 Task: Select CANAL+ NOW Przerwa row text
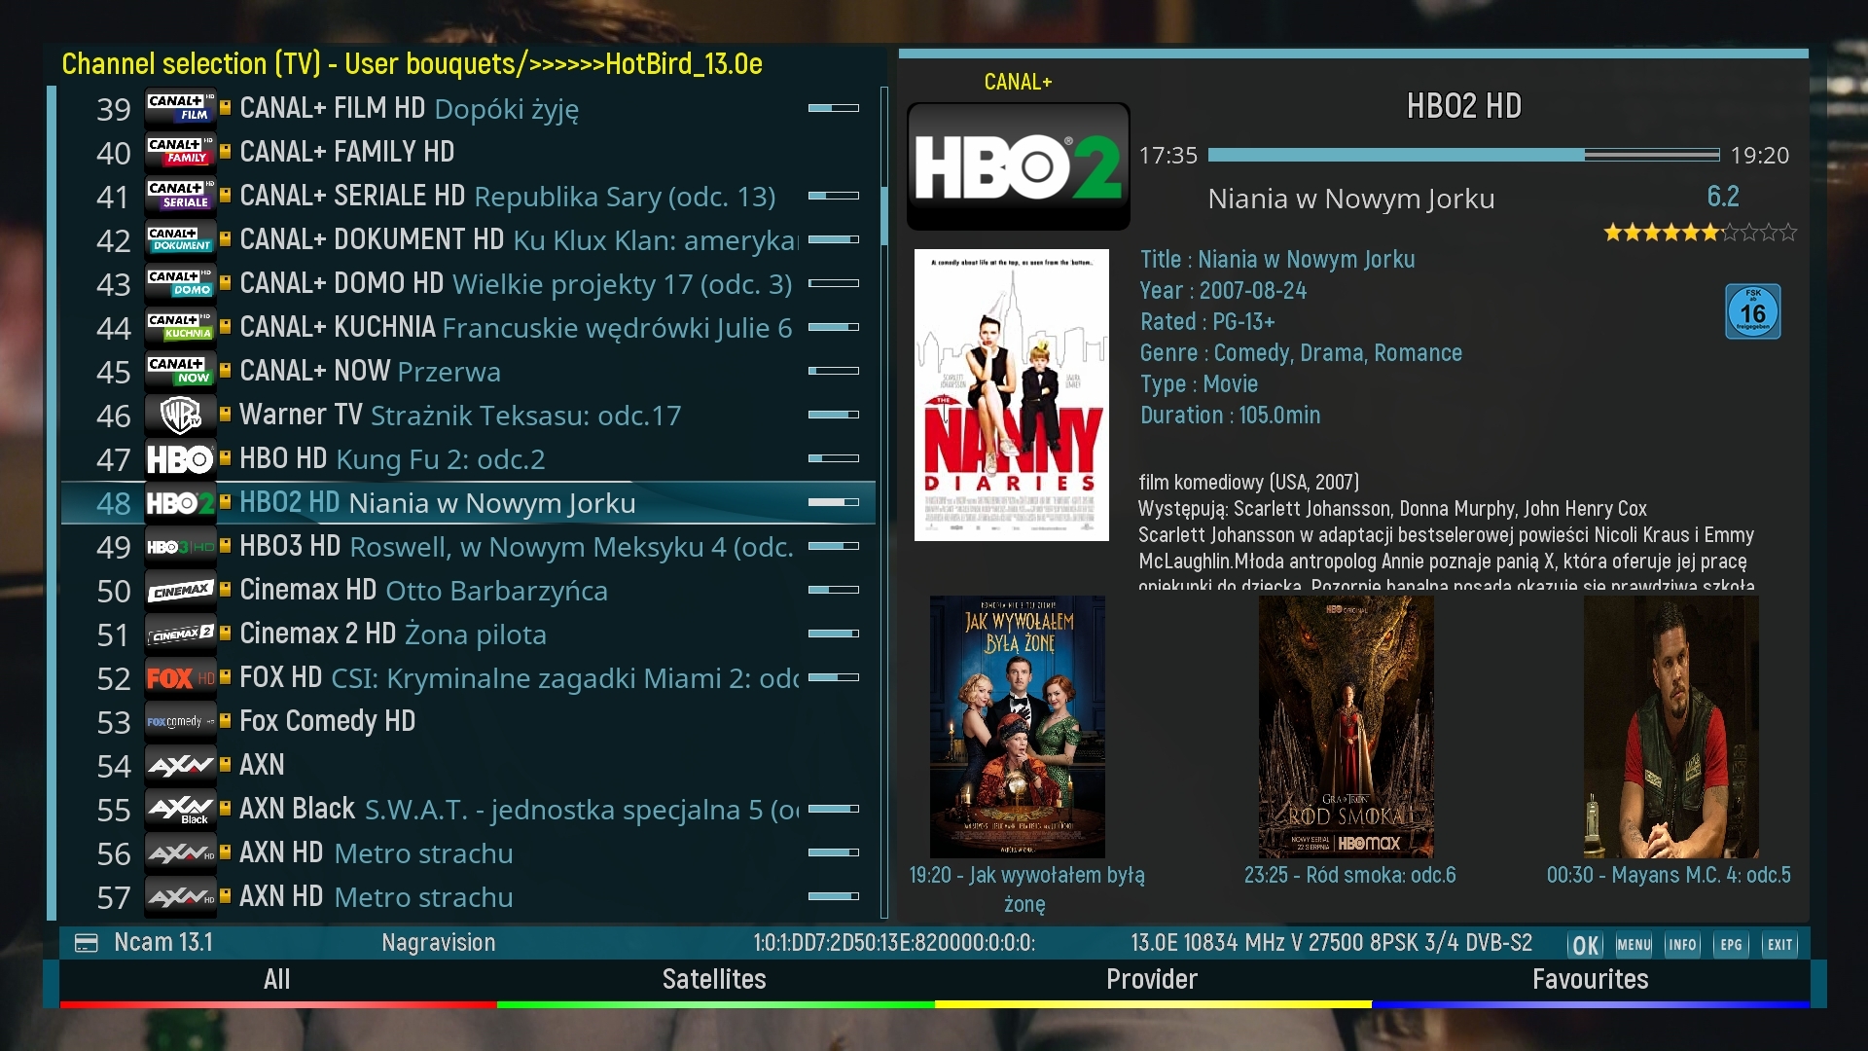tap(371, 371)
